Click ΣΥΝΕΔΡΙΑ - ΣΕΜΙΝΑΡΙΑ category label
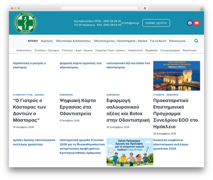Screen dimensions: 213x180 (x=166, y=95)
